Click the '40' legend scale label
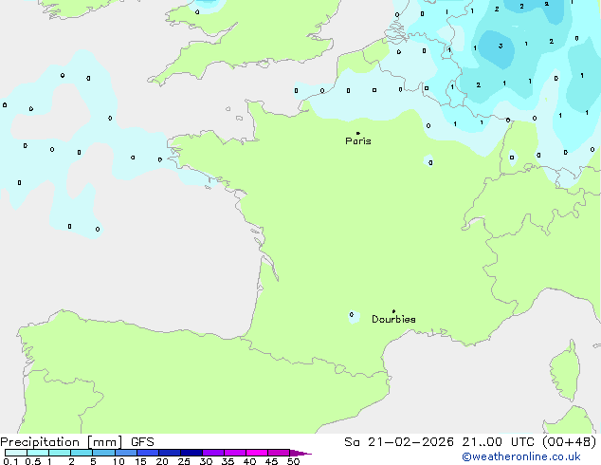This screenshot has width=601, height=465. [249, 461]
